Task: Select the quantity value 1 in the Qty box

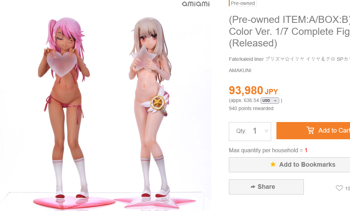Action: point(255,131)
